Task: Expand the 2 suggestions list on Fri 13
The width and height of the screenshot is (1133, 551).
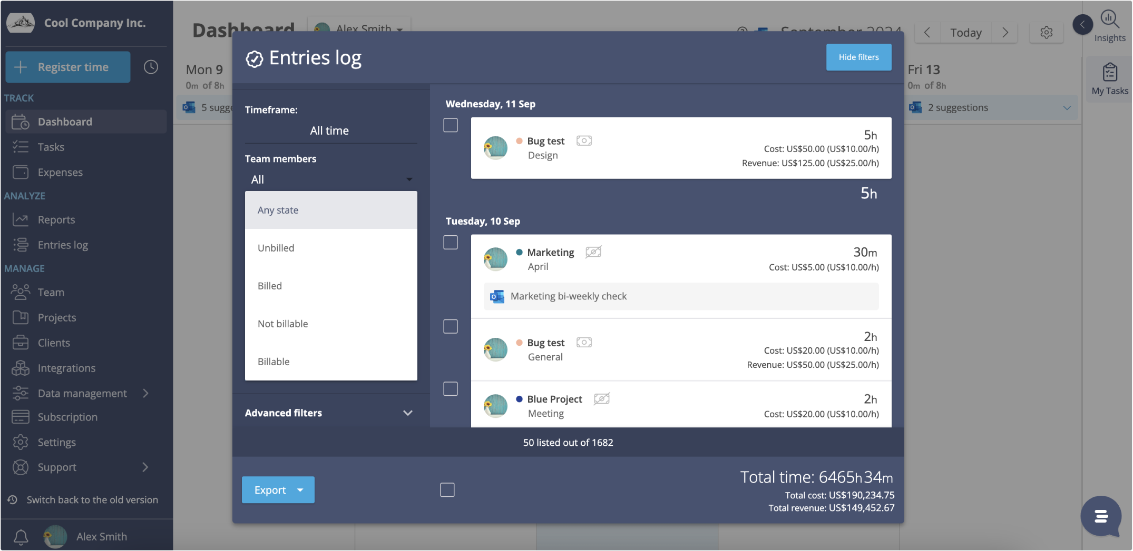Action: pos(1067,107)
